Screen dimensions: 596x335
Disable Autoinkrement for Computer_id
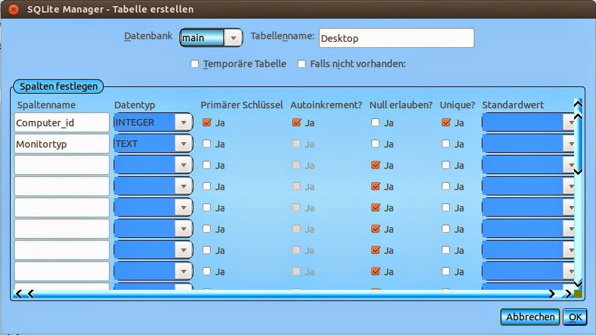coord(296,122)
